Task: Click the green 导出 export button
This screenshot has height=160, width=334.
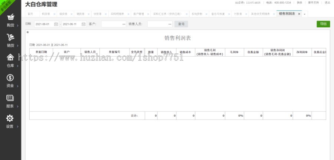Action: (323, 24)
